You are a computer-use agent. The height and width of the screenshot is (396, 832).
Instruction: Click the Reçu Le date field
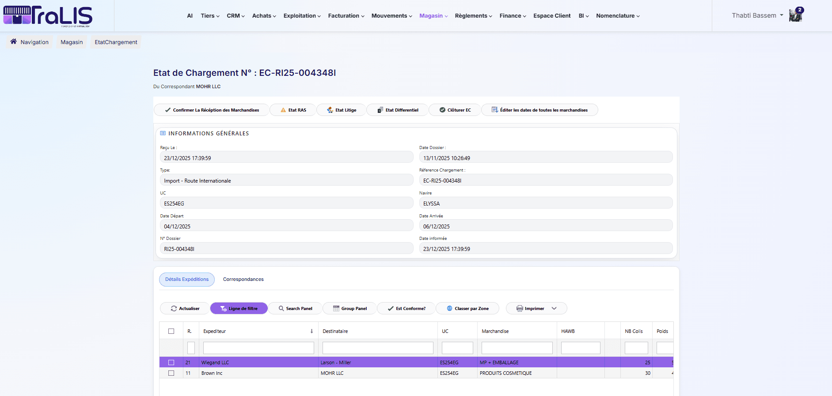287,158
